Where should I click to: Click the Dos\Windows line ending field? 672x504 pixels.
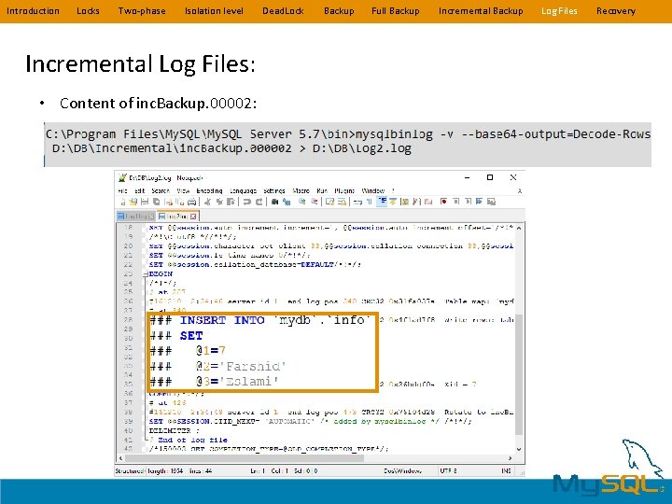402,471
